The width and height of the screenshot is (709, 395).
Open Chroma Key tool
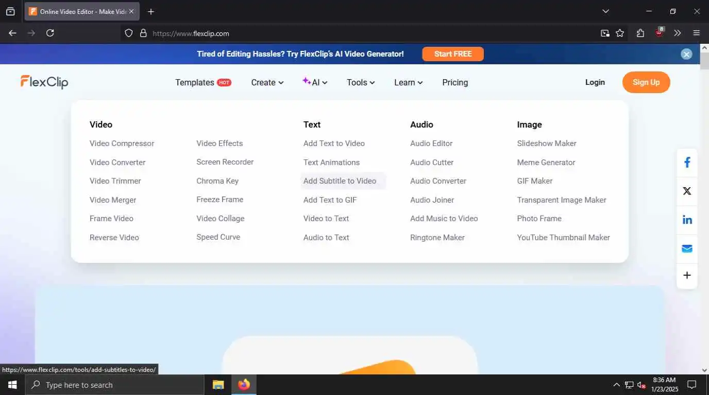pos(217,181)
